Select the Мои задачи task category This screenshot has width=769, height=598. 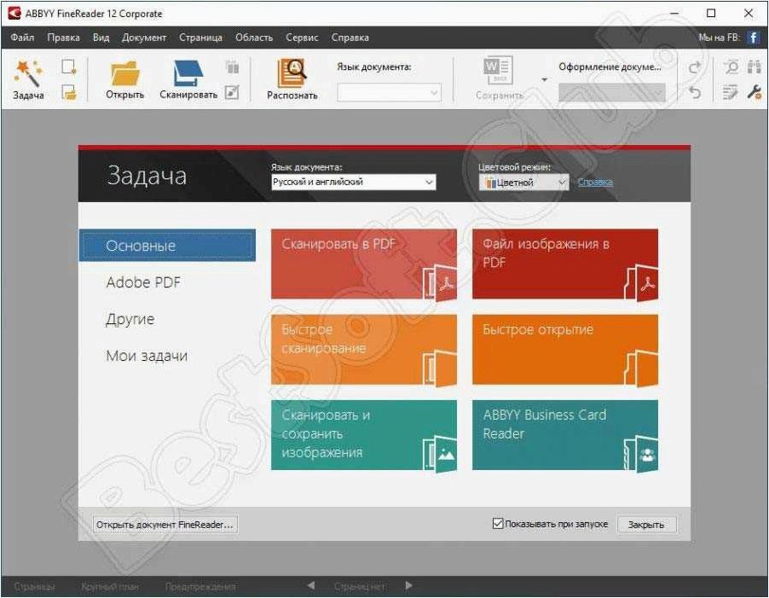pyautogui.click(x=147, y=356)
